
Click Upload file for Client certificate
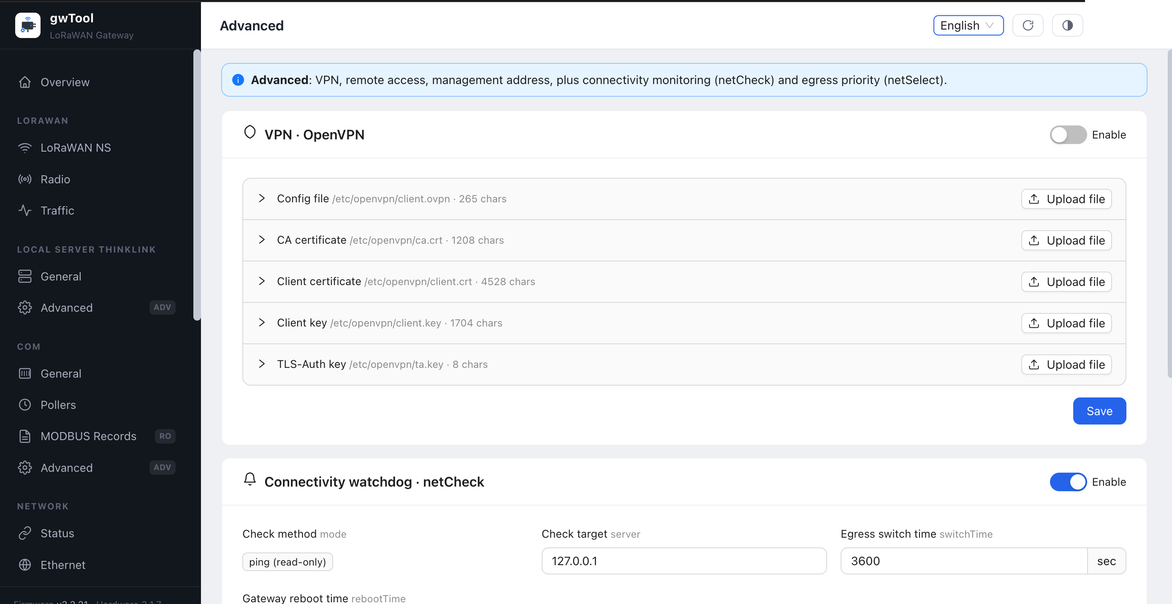tap(1066, 282)
